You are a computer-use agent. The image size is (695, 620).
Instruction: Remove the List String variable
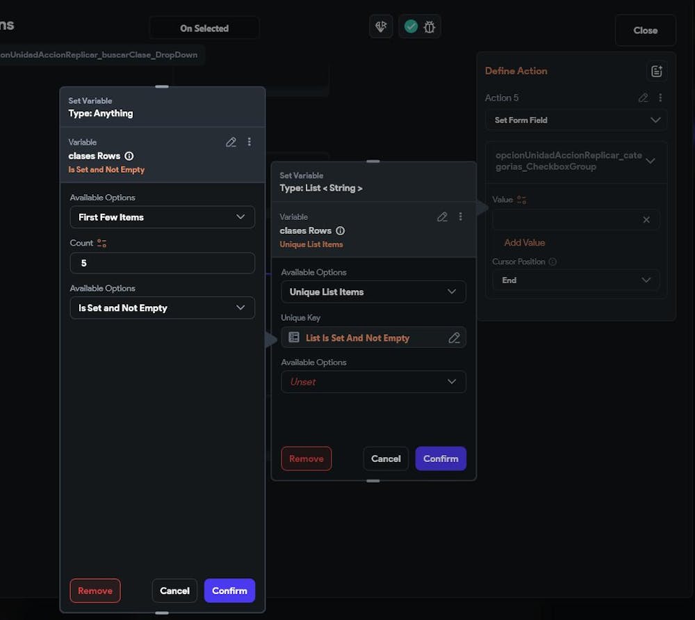[x=306, y=459]
